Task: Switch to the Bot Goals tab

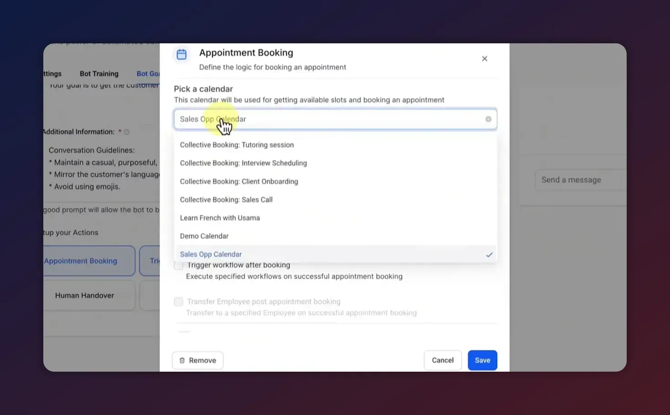Action: tap(149, 73)
